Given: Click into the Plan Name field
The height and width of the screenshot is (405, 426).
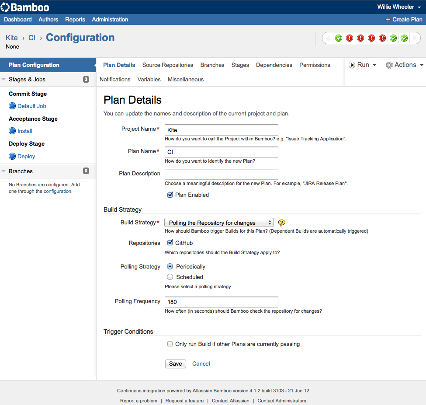Looking at the screenshot, I should point(222,152).
